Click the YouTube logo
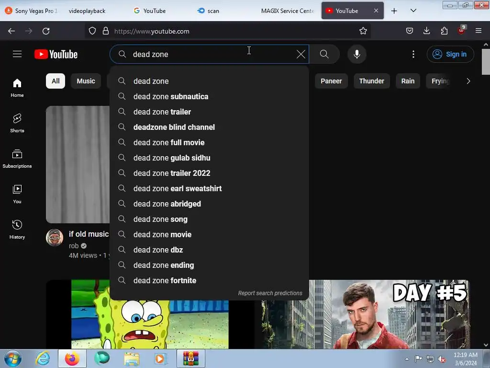 tap(56, 54)
